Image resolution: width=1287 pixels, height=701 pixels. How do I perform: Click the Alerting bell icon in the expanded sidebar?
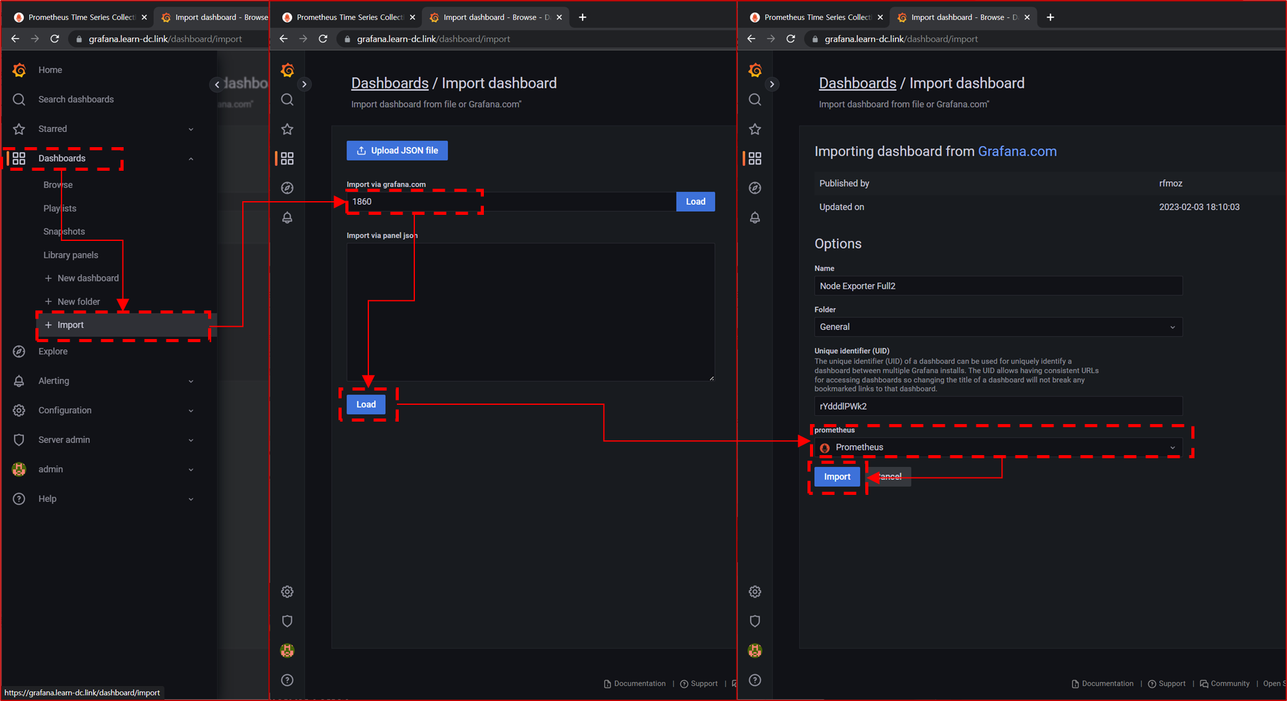pyautogui.click(x=19, y=381)
